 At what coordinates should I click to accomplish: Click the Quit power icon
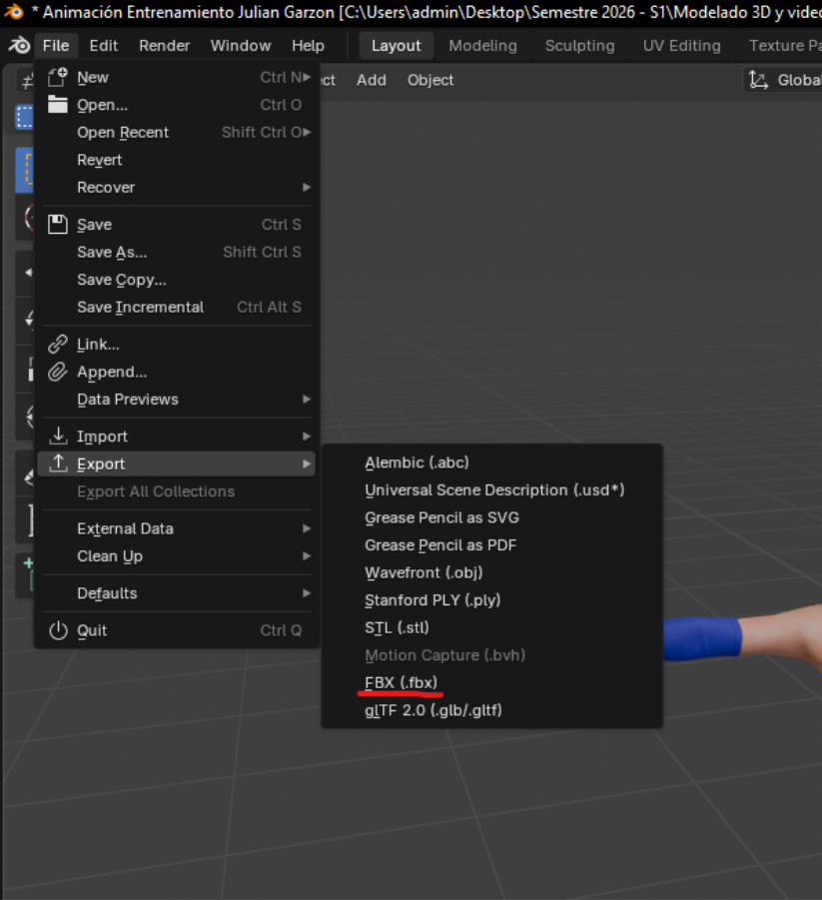57,630
